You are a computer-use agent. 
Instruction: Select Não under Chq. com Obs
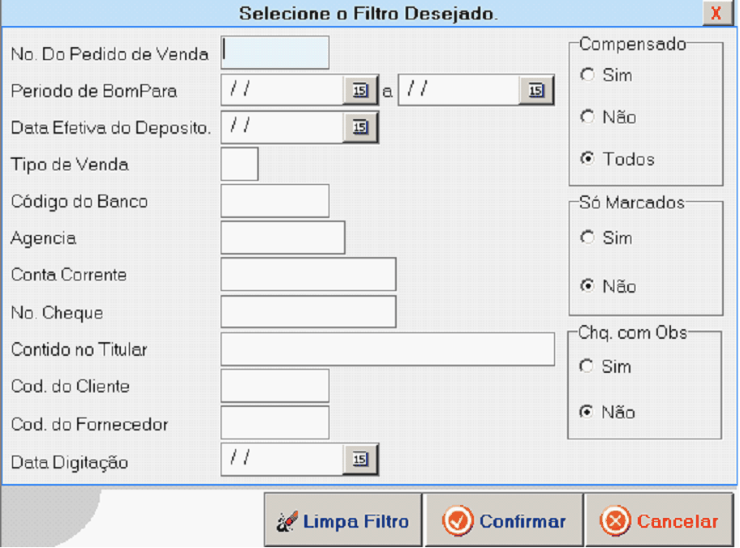[587, 413]
